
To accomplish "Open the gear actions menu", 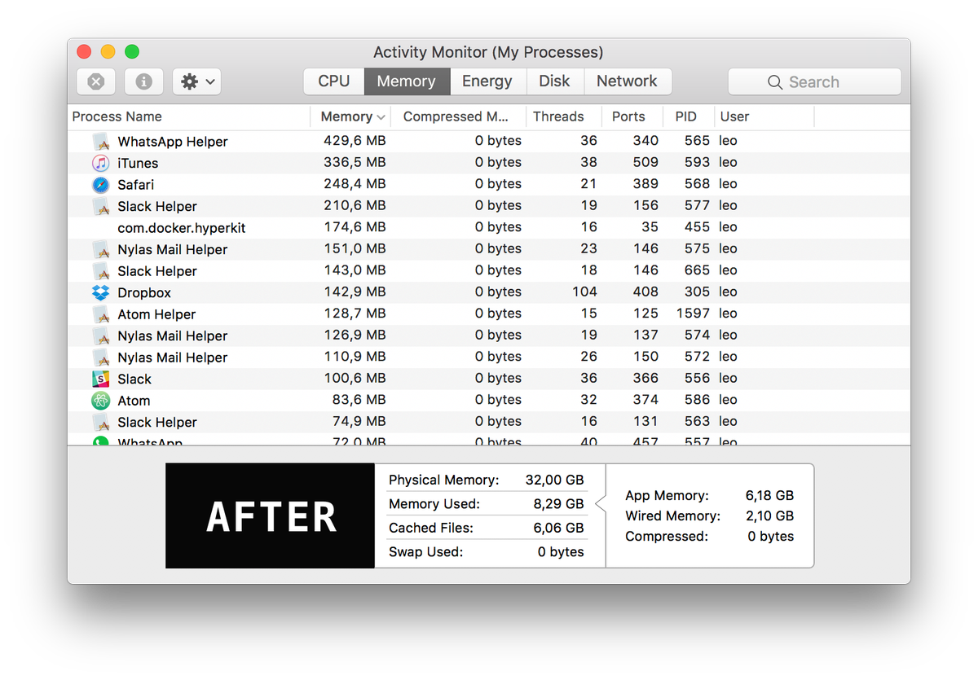I will pos(197,81).
